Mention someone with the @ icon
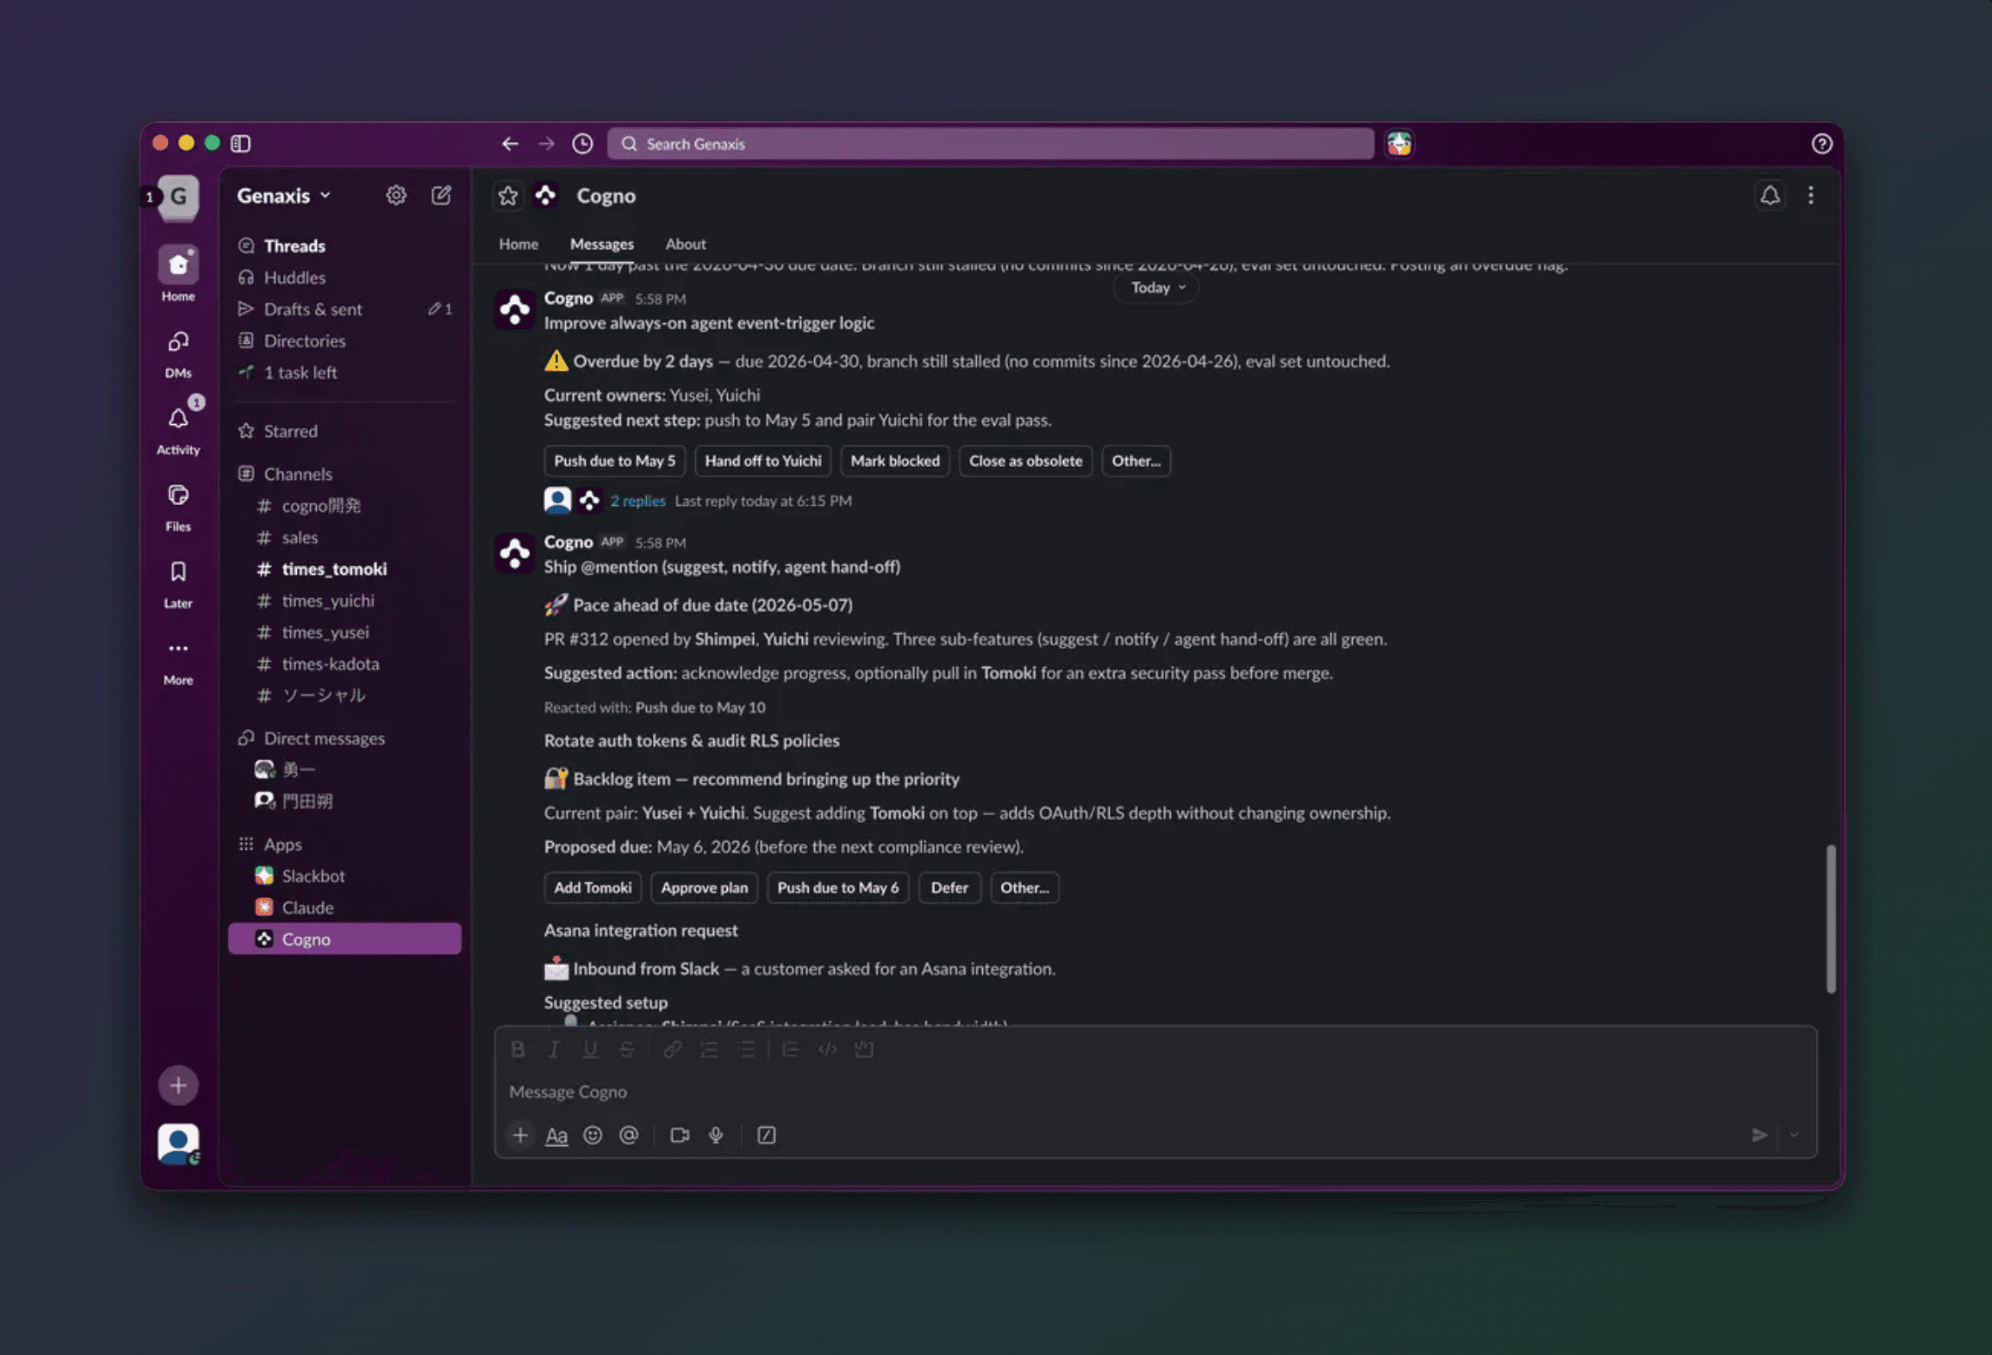1992x1355 pixels. 629,1135
